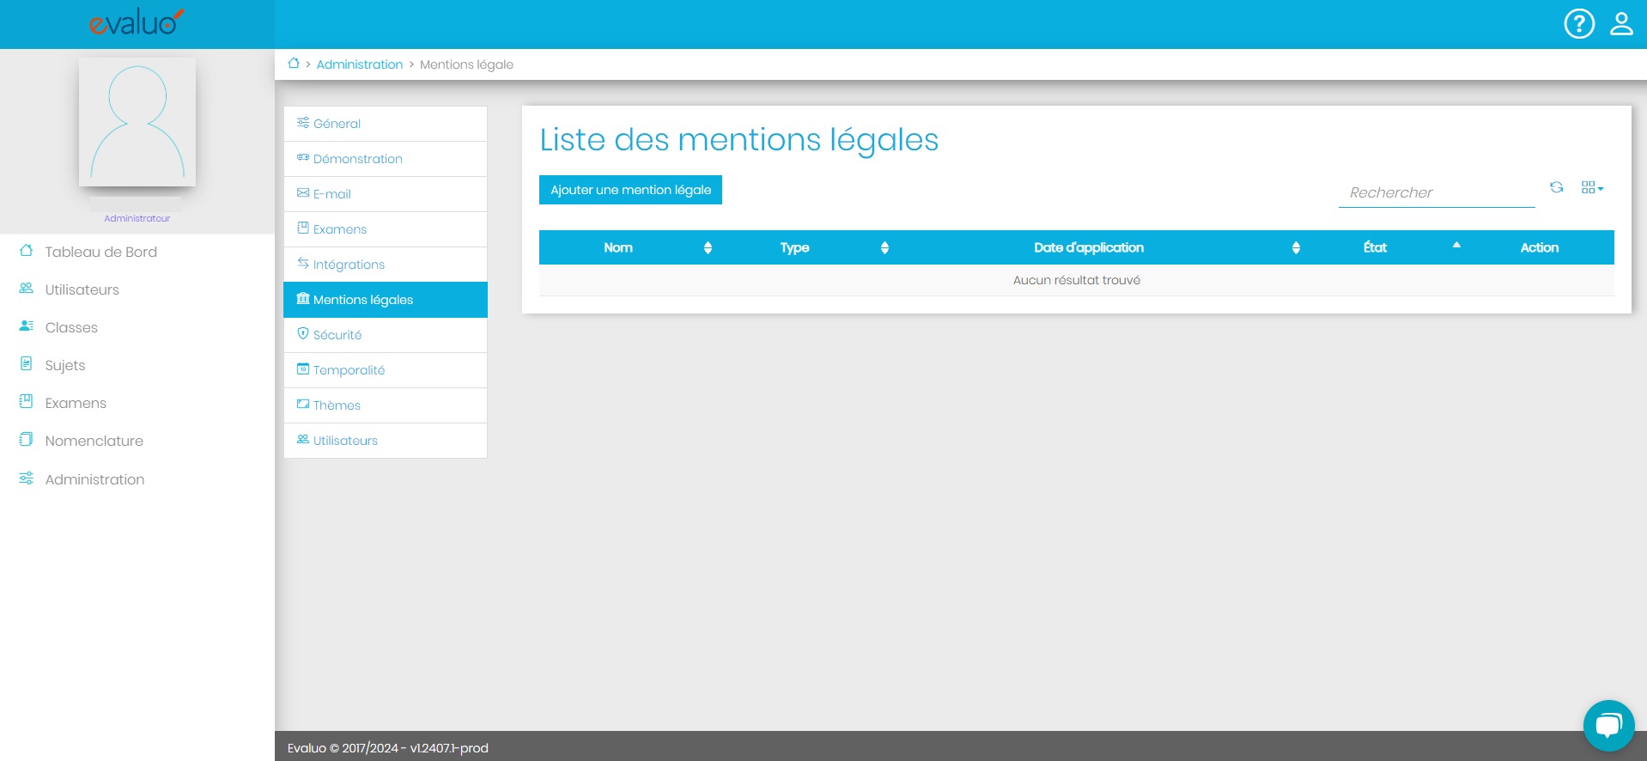This screenshot has height=761, width=1647.
Task: Type in the Rechercher search field
Action: [x=1436, y=192]
